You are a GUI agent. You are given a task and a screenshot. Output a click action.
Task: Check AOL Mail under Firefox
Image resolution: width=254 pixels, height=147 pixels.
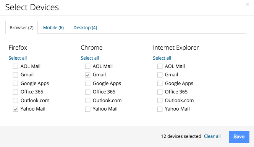[15, 66]
